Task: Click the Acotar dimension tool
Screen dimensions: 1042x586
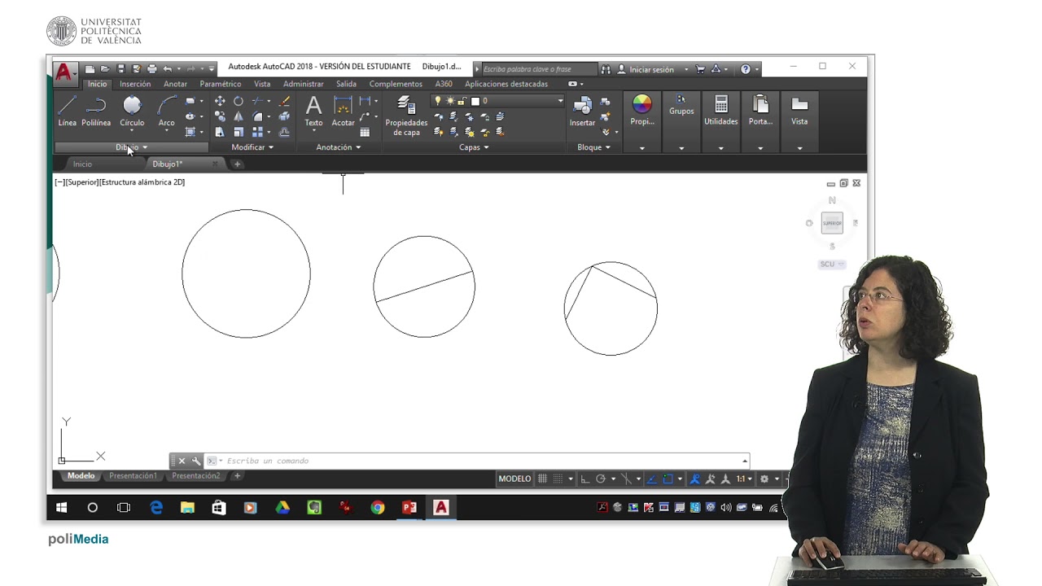Action: click(x=343, y=112)
